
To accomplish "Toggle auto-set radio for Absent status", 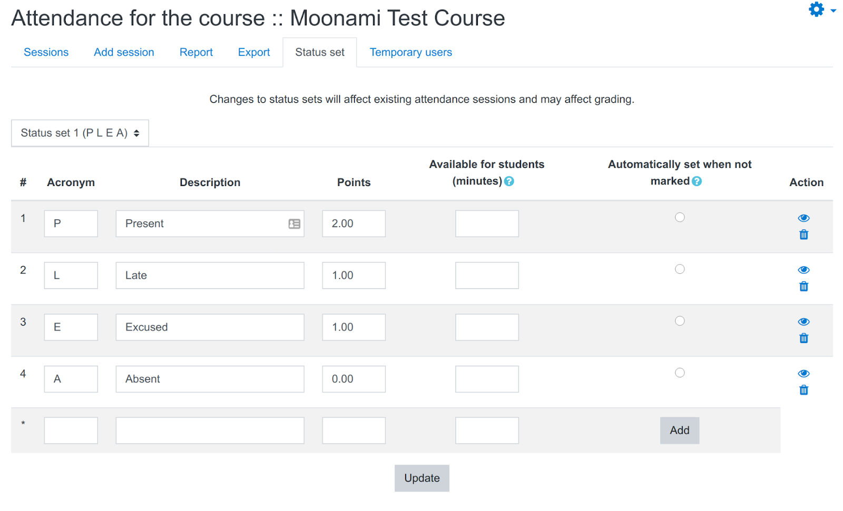I will 680,372.
